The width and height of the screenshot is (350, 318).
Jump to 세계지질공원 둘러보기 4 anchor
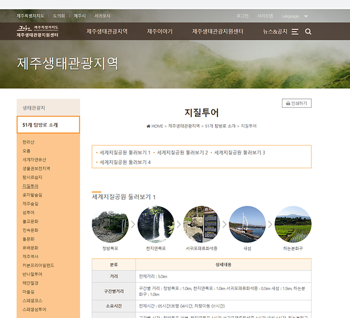[125, 162]
